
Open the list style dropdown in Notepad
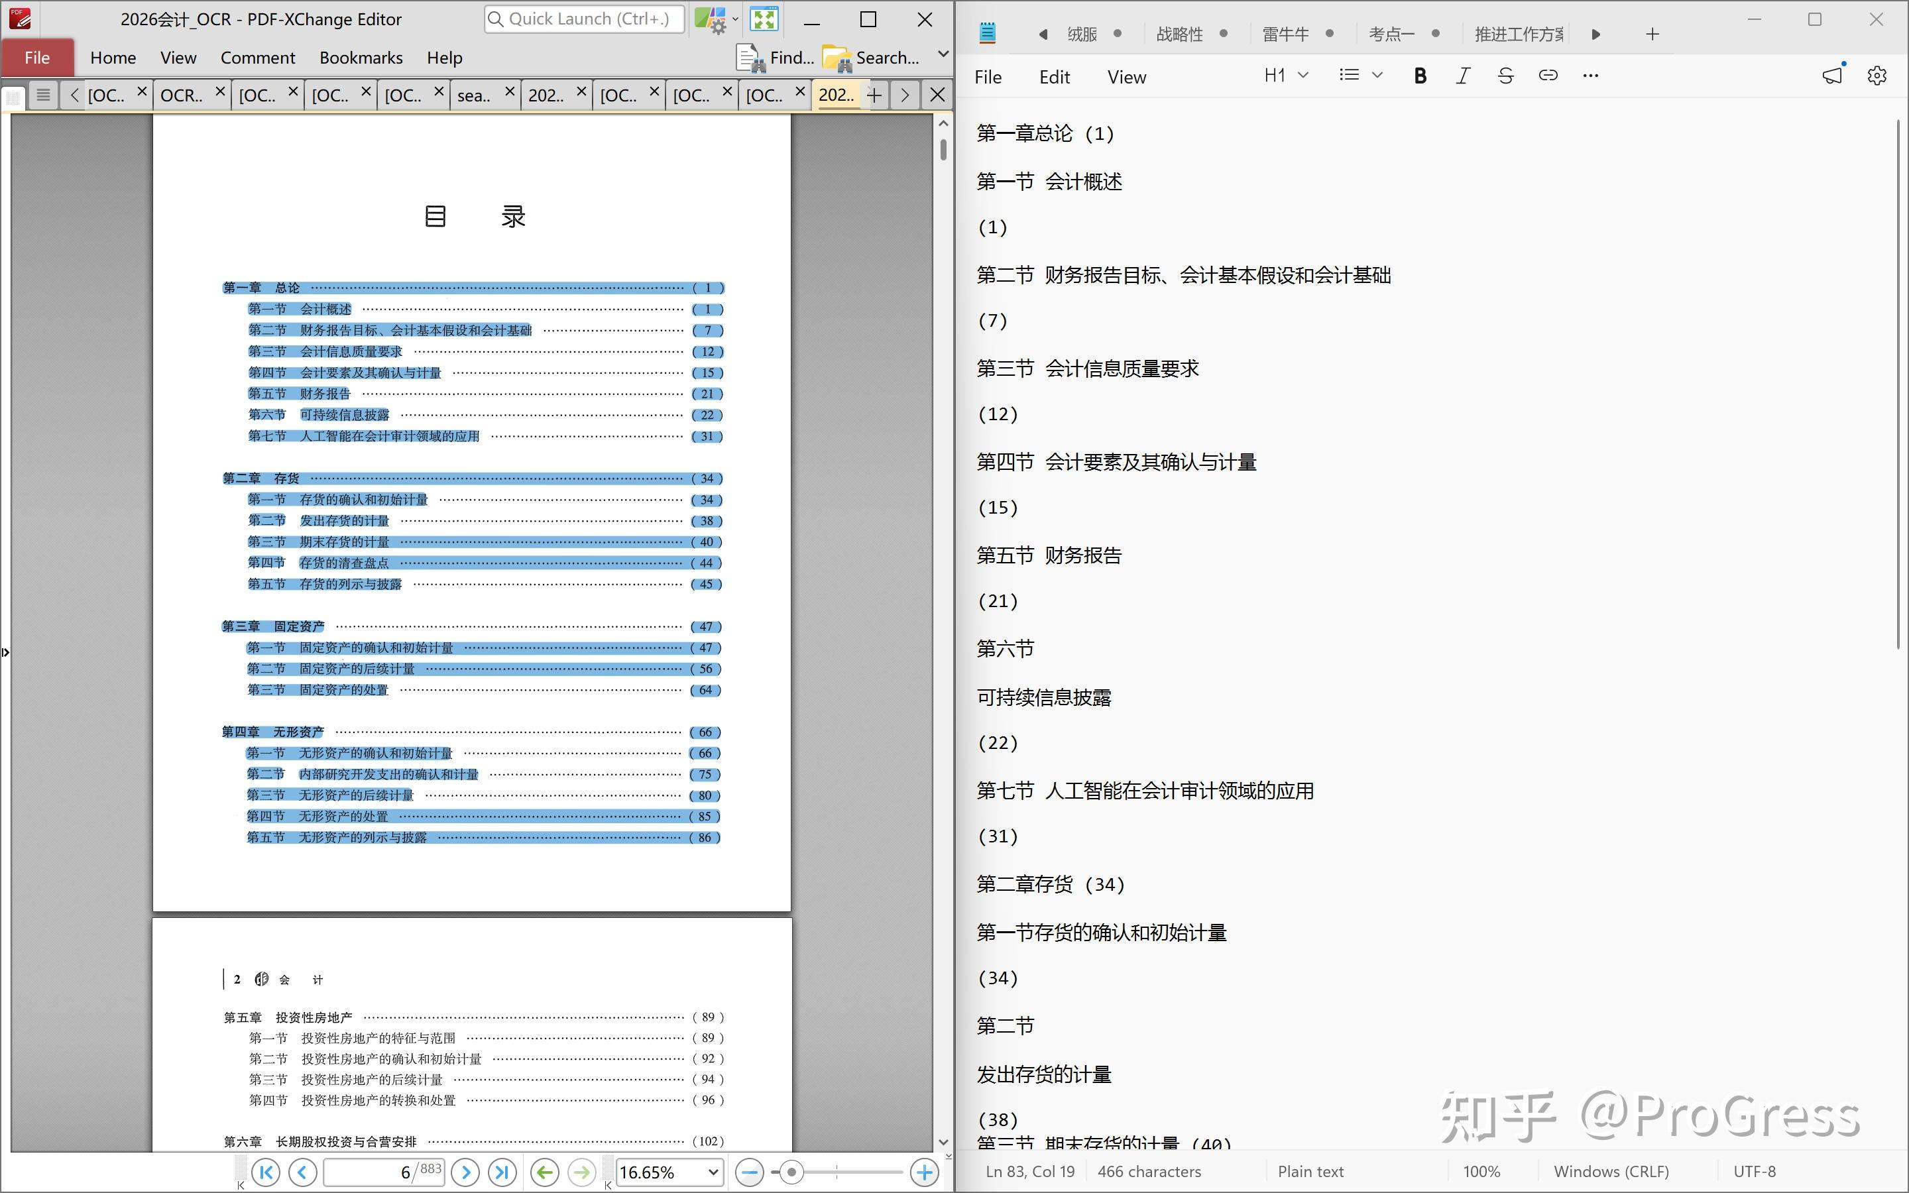(1361, 75)
